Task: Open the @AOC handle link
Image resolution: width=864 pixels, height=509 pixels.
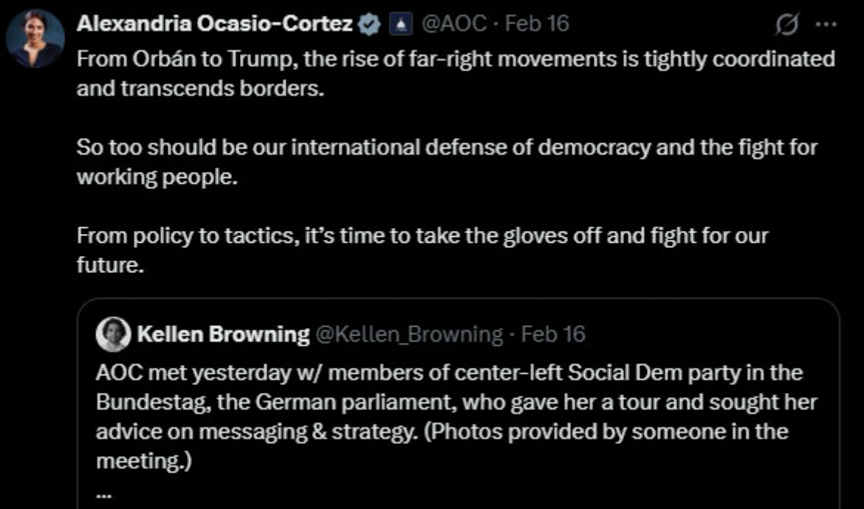Action: coord(453,24)
